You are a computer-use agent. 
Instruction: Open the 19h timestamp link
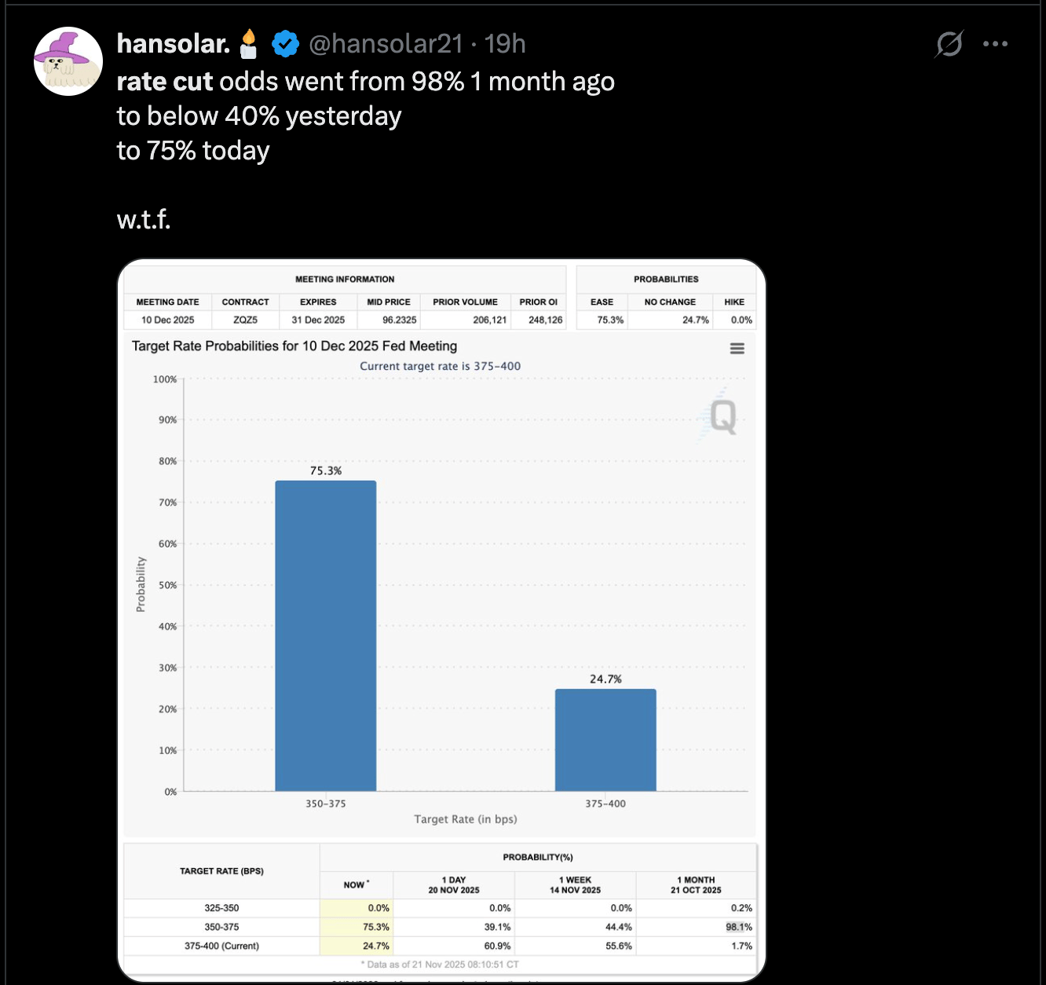click(x=505, y=44)
